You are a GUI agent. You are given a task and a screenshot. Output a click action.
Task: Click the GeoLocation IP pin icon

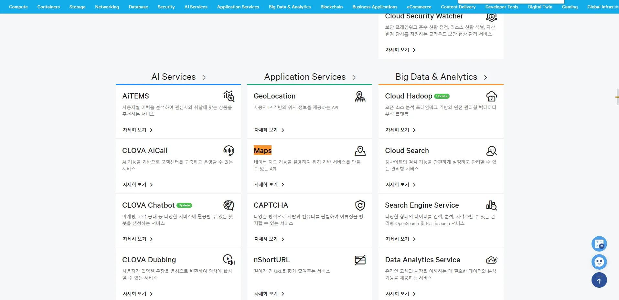[x=360, y=96]
